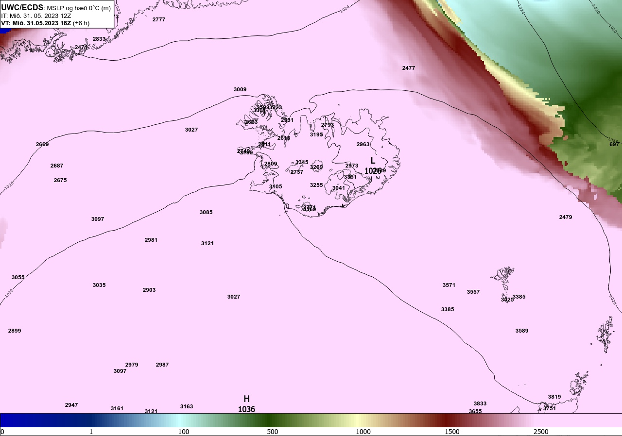Click the 3035 height value
Screen dimensions: 622x436
point(99,285)
